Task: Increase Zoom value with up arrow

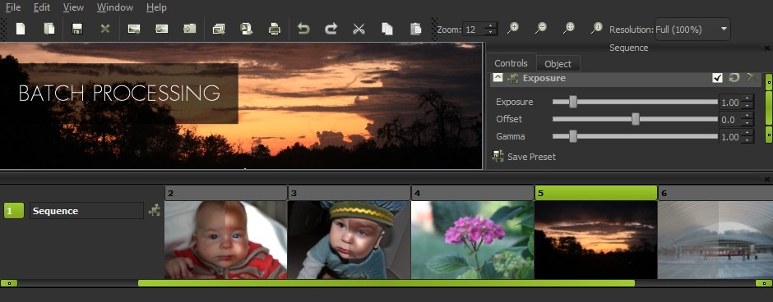Action: click(490, 25)
